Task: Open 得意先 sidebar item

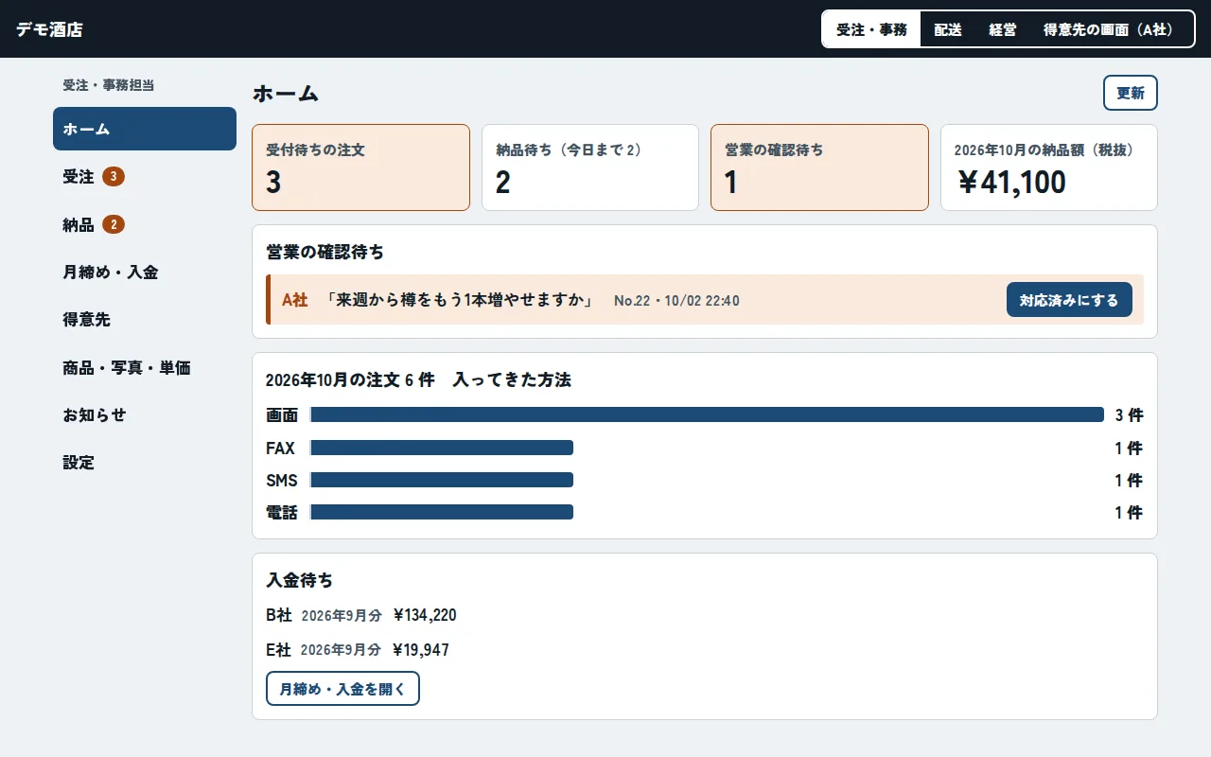Action: 145,319
